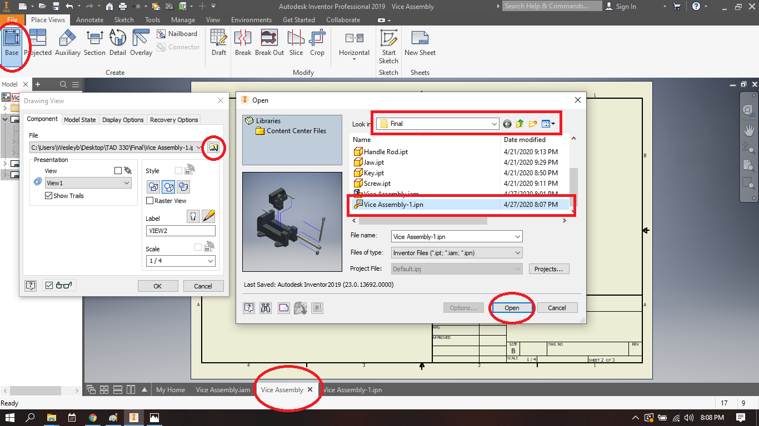Open the Annotate ribbon tab

click(89, 19)
